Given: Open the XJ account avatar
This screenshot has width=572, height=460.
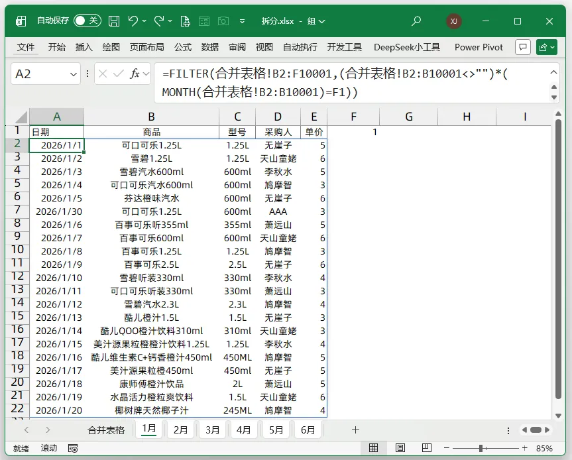Looking at the screenshot, I should 454,21.
